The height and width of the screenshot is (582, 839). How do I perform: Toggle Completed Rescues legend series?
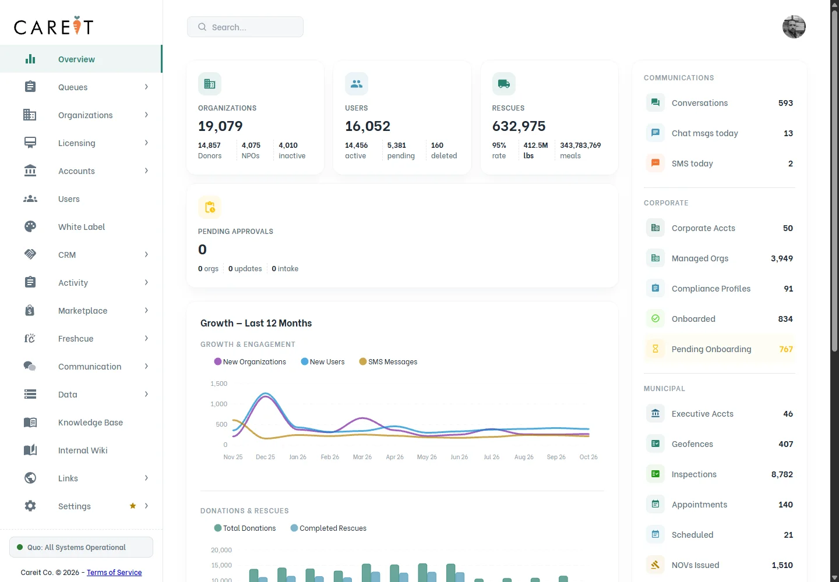329,528
